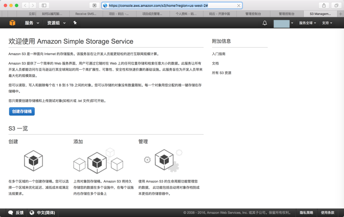
Task: Change language via 中文(简体)
Action: coord(42,213)
